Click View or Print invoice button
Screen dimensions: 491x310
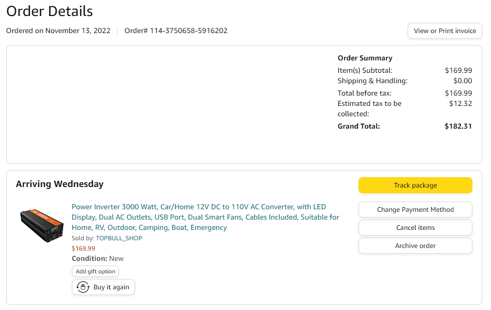[444, 31]
